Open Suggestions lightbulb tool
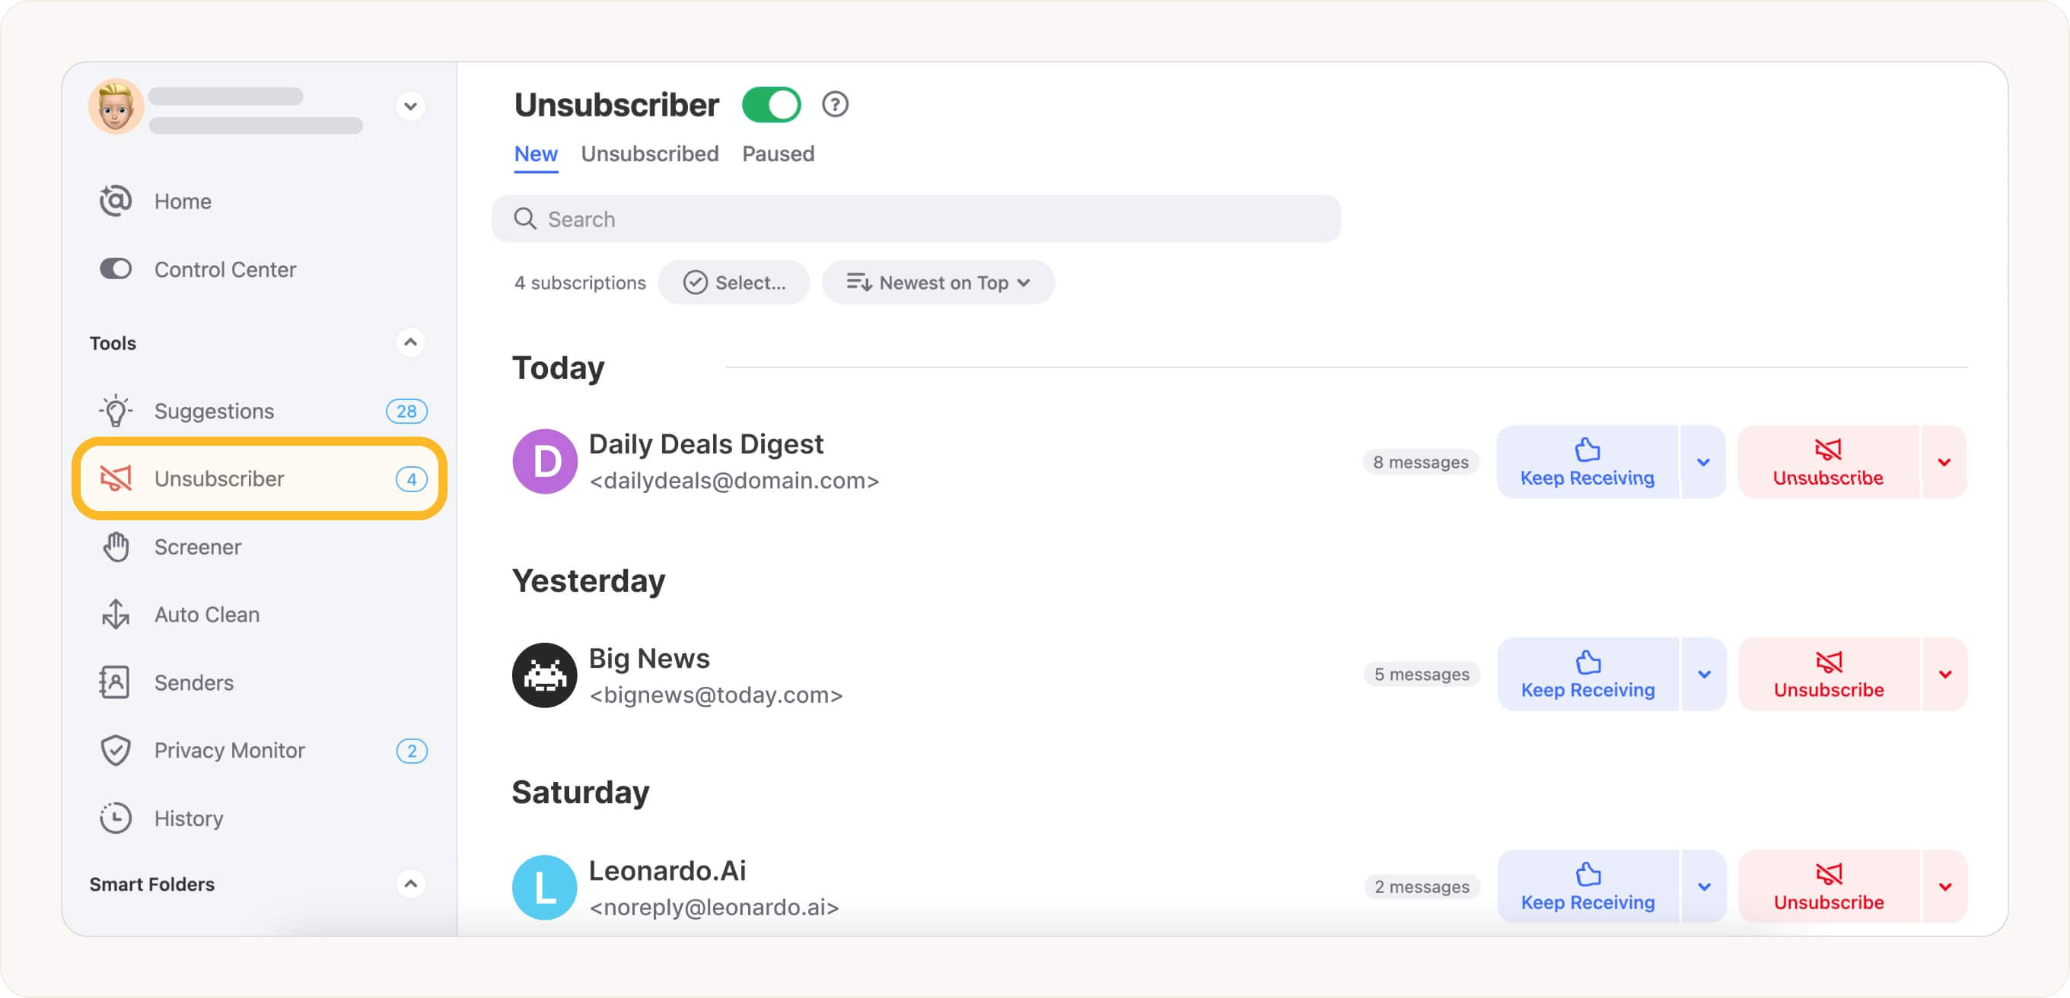Viewport: 2070px width, 998px height. pyautogui.click(x=259, y=411)
